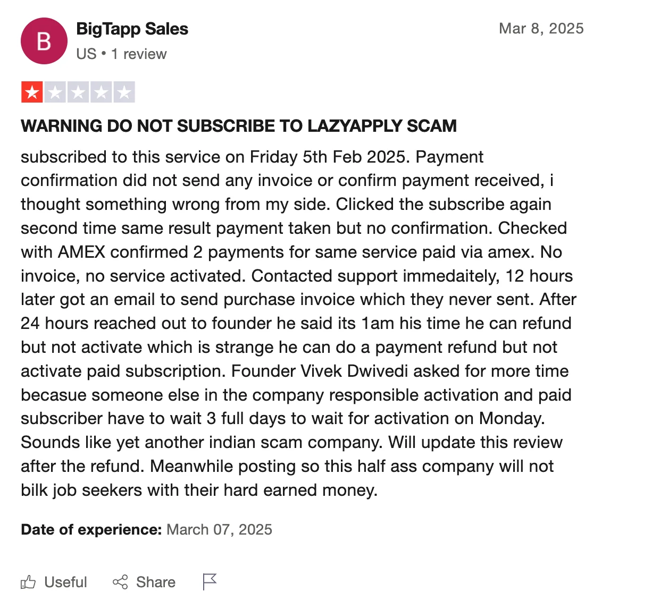Open the BigTapp Sales reviewer profile
This screenshot has width=652, height=609.
pos(132,29)
